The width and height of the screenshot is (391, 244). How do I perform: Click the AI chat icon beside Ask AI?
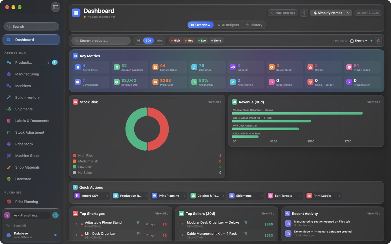(55, 215)
